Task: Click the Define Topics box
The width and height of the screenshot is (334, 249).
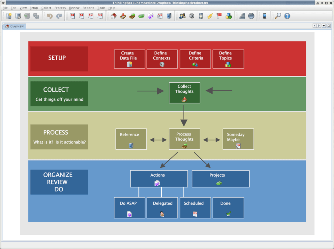Action: [x=228, y=59]
